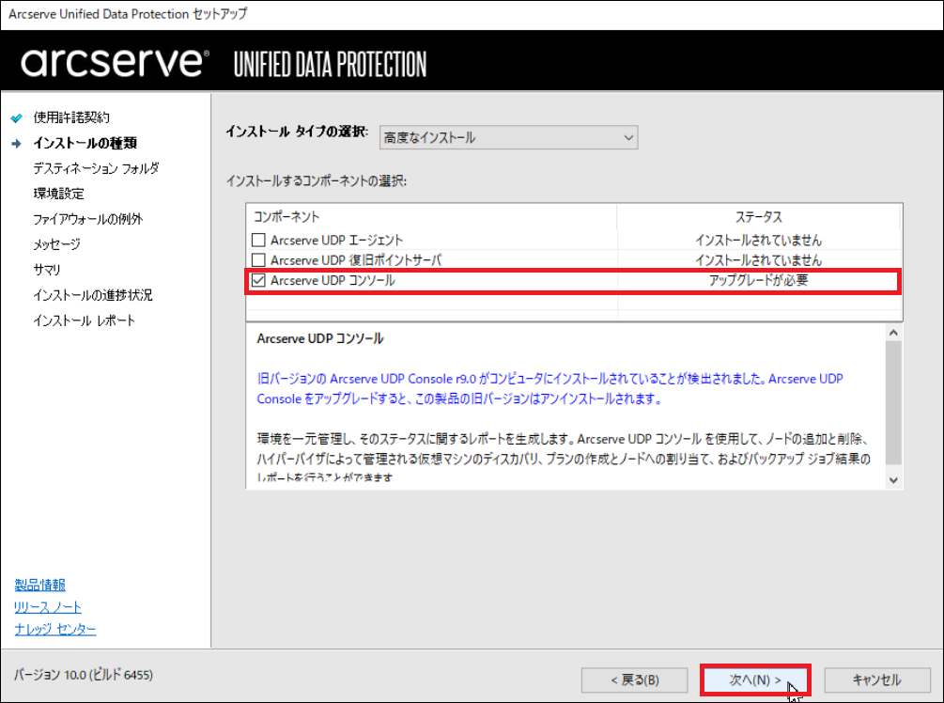The image size is (944, 703).
Task: Click the scroll up arrow in description pane
Action: click(x=893, y=333)
